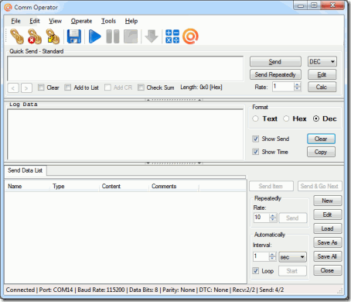Image resolution: width=351 pixels, height=302 pixels.
Task: Enable the Quick Send Clear checkbox
Action: (41, 88)
